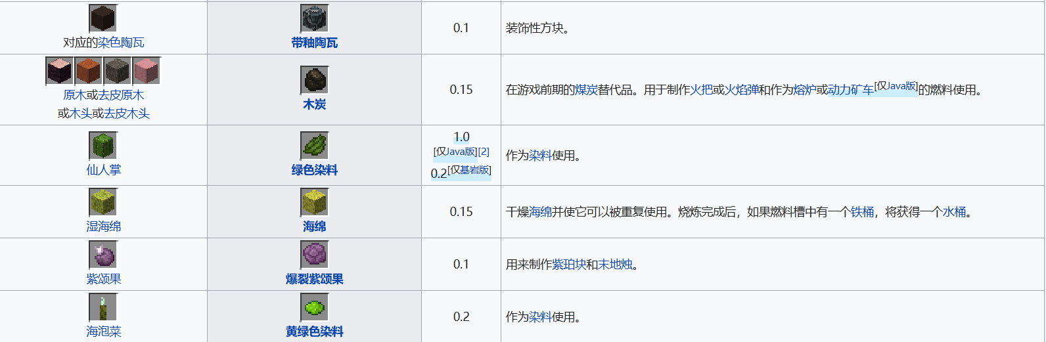
Task: Click the 0.1 value in the 爆裂紫颂果 row
Action: tap(461, 265)
